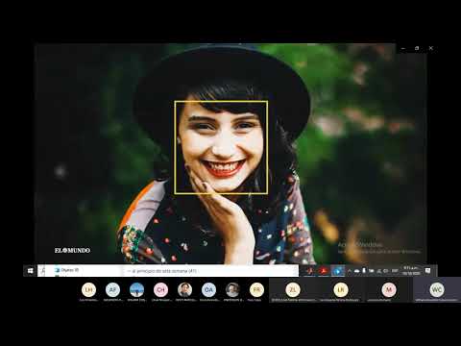This screenshot has width=461, height=346.
Task: Select participant tile ZL
Action: click(293, 290)
